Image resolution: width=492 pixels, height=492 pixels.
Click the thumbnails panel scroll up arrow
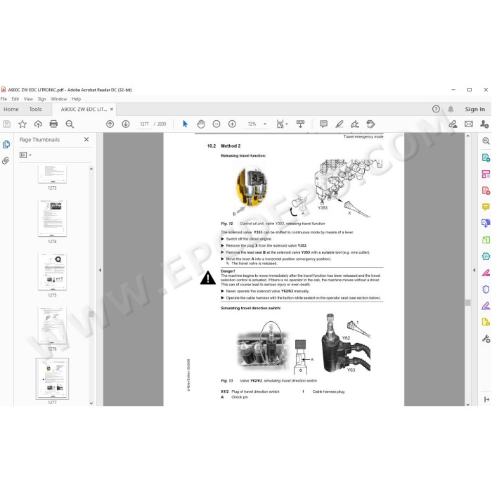coord(91,169)
